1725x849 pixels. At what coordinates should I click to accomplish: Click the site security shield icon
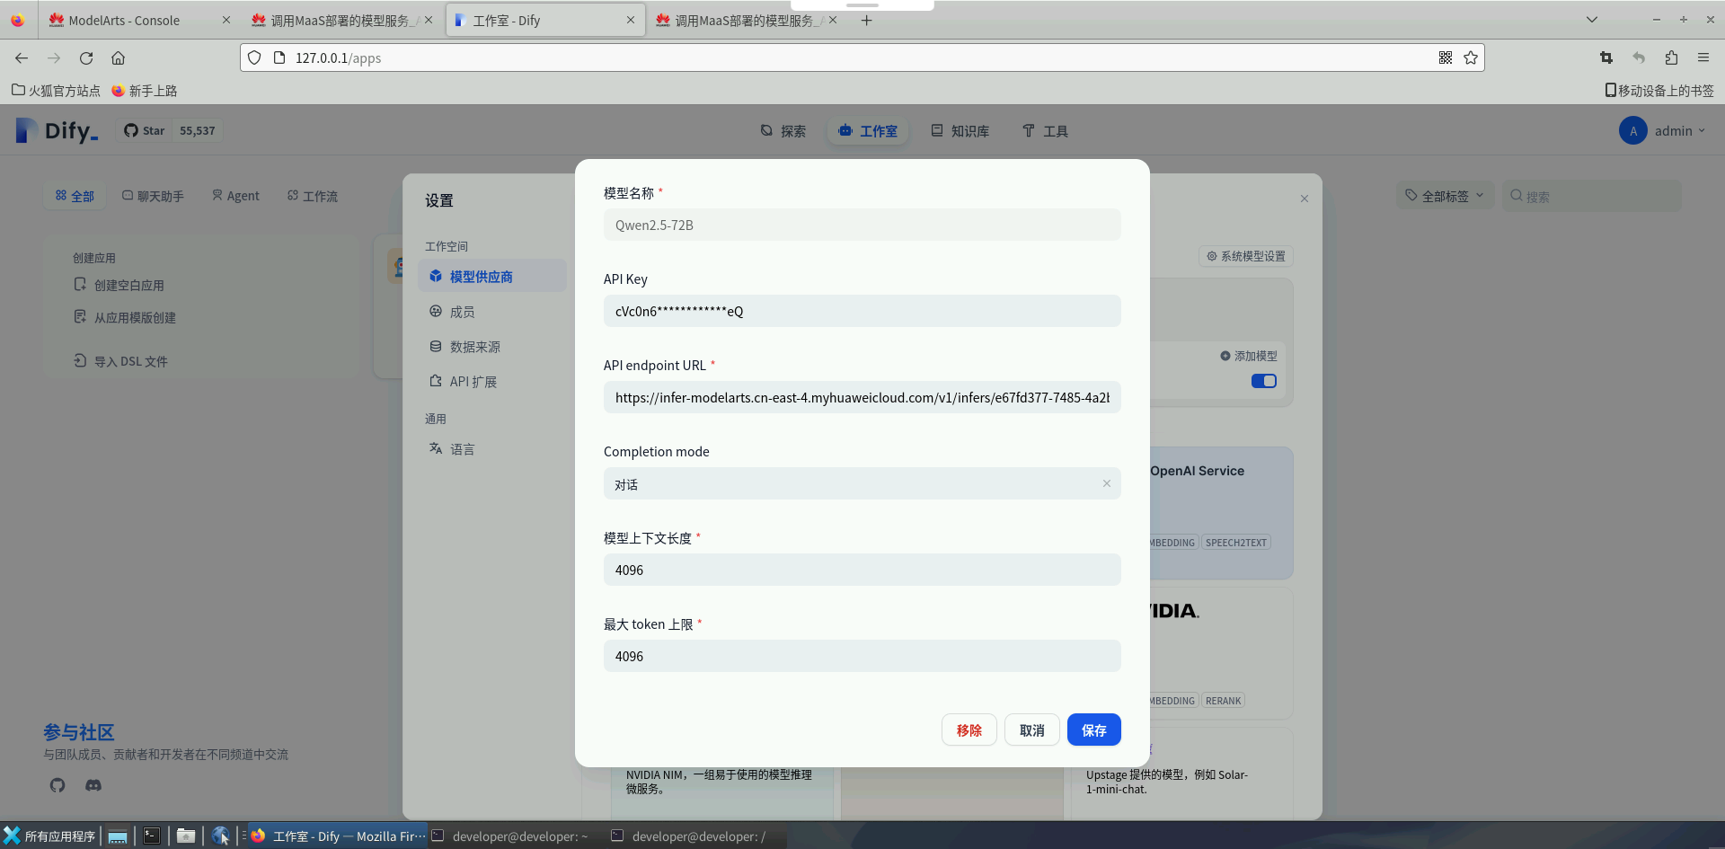tap(254, 57)
